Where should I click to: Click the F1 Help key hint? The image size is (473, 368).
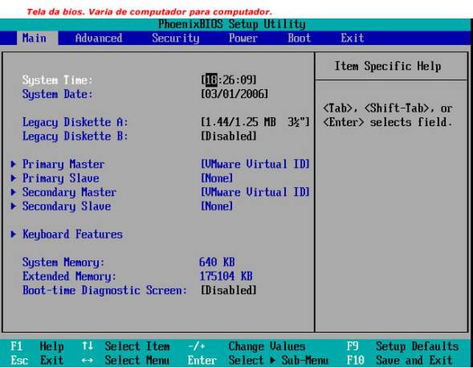click(x=37, y=346)
